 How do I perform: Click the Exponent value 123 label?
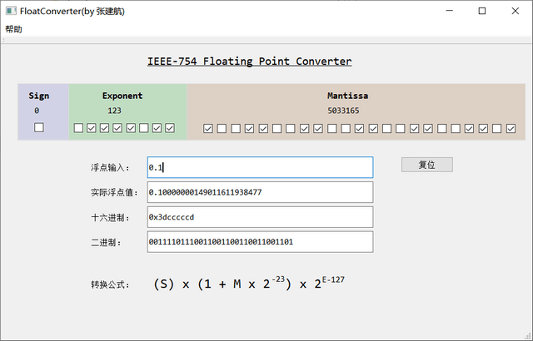(115, 111)
